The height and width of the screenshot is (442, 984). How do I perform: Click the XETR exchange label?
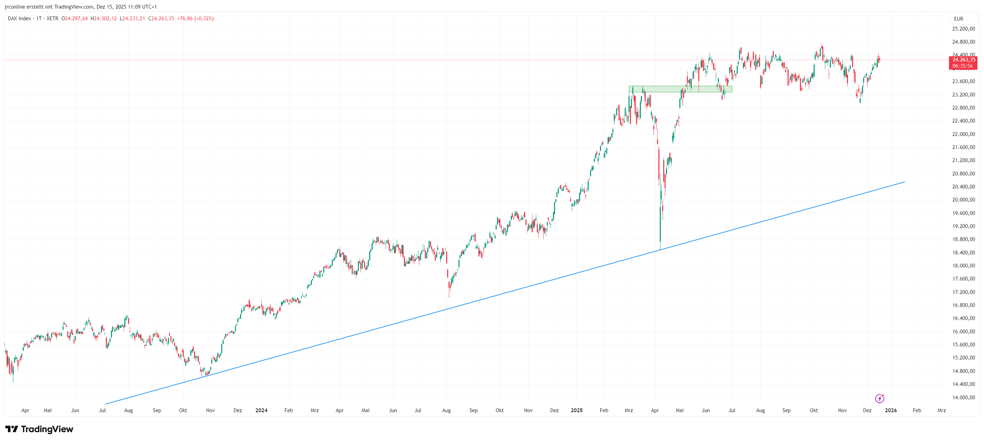tap(52, 18)
